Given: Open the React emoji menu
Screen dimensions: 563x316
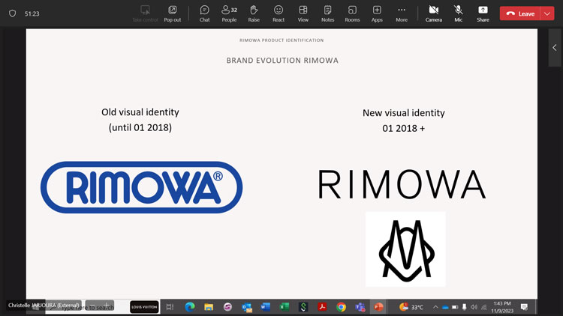Looking at the screenshot, I should pyautogui.click(x=278, y=13).
